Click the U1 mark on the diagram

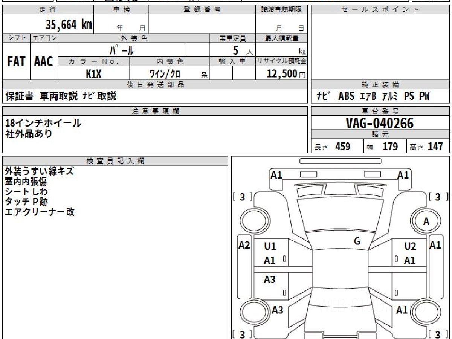point(270,246)
